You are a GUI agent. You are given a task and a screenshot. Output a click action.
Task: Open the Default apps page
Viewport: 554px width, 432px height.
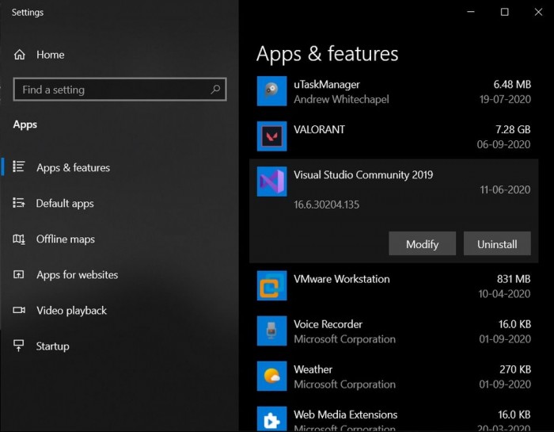click(x=65, y=204)
